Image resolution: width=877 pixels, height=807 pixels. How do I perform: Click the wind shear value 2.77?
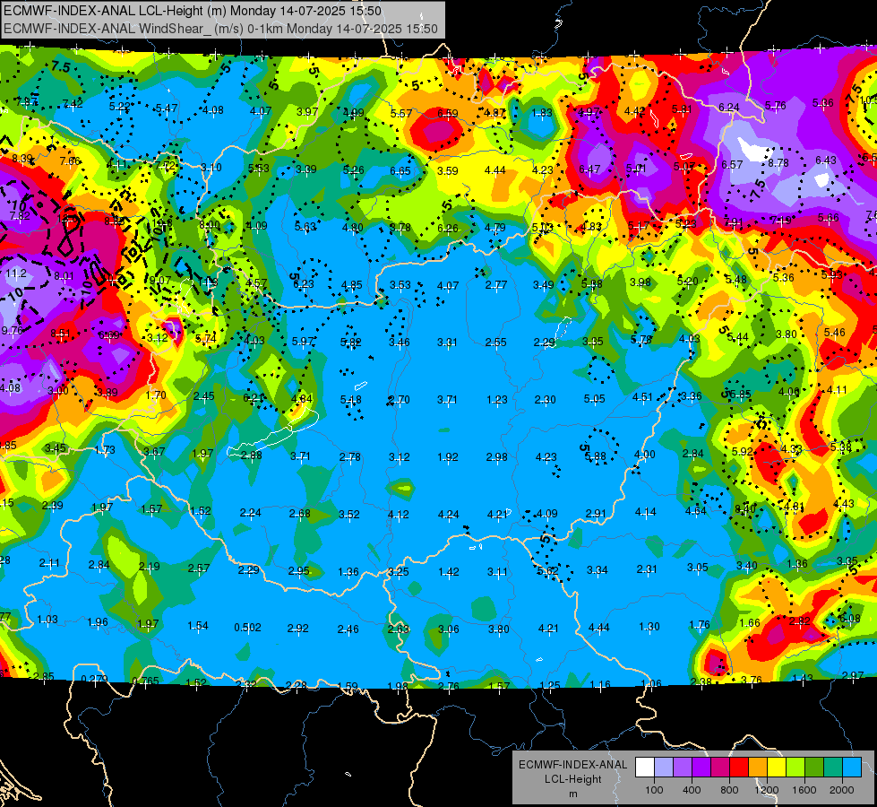coord(496,285)
